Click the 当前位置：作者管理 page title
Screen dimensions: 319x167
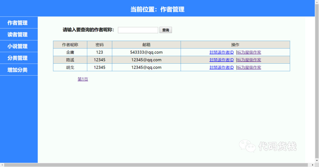157,9
